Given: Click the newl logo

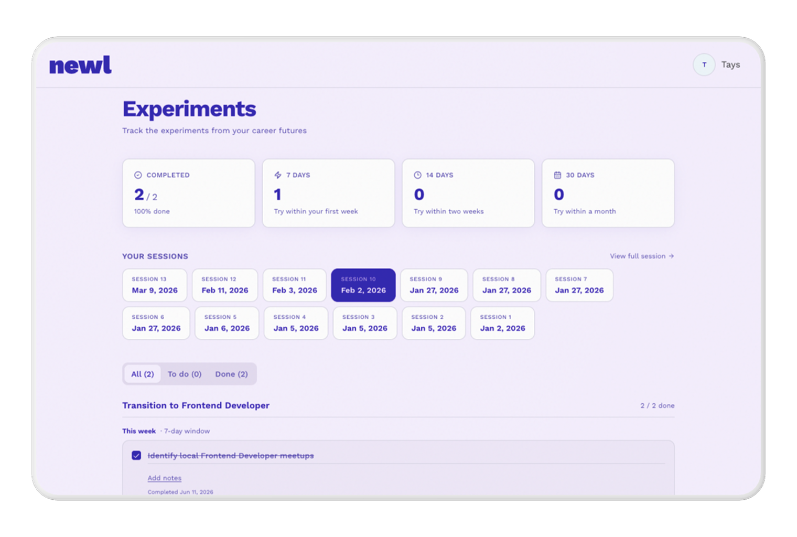Looking at the screenshot, I should point(80,65).
